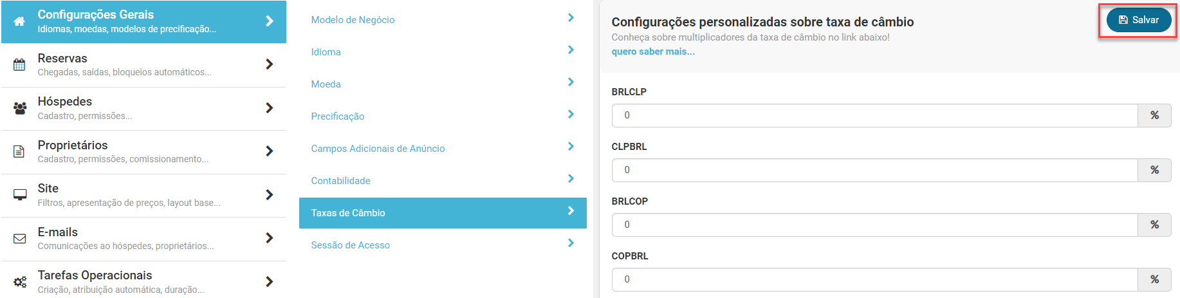Open the Idioma settings item

(x=326, y=52)
